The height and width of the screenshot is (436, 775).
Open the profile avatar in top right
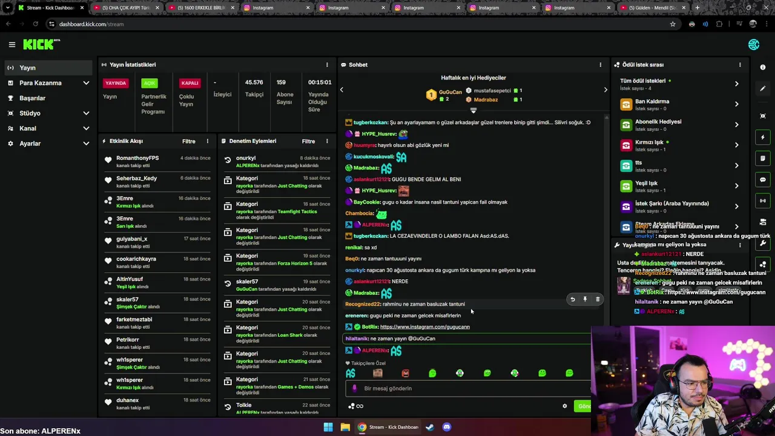(754, 44)
